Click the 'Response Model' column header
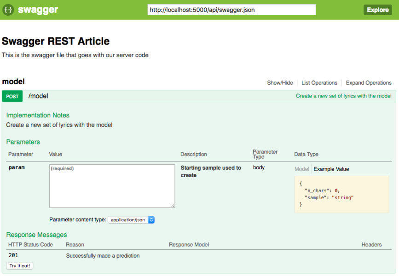The image size is (399, 276). 189,244
